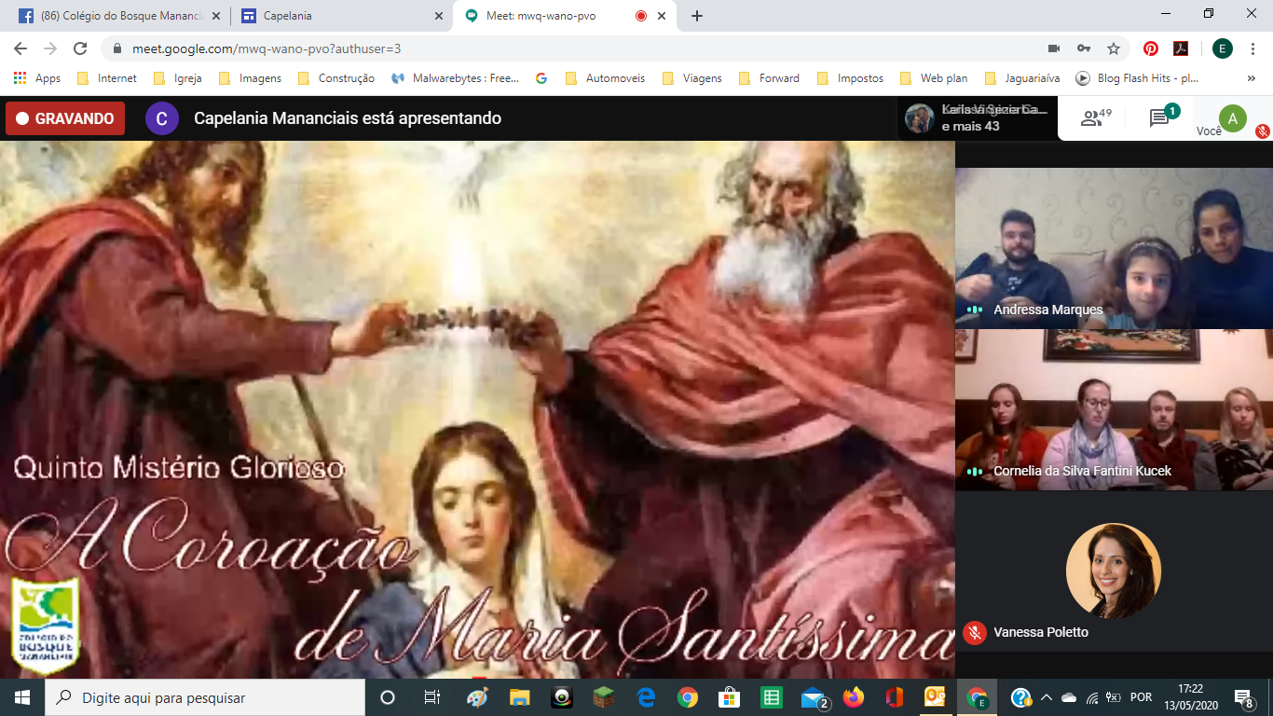Open the Google G bookmark
The image size is (1273, 716).
pos(541,78)
